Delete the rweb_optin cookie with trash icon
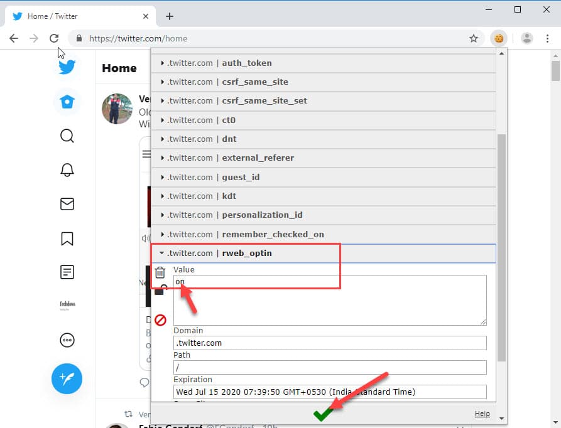 pos(160,272)
